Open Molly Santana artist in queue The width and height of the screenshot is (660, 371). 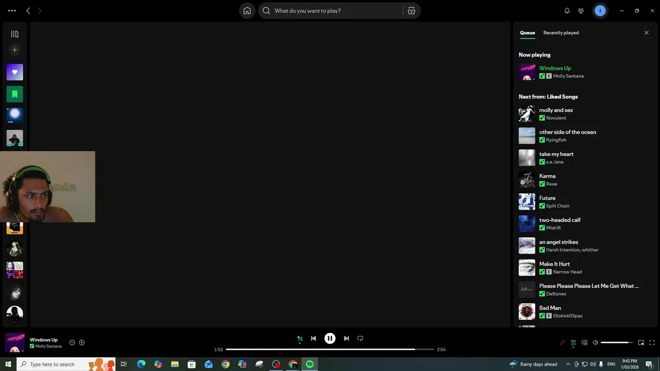point(568,76)
